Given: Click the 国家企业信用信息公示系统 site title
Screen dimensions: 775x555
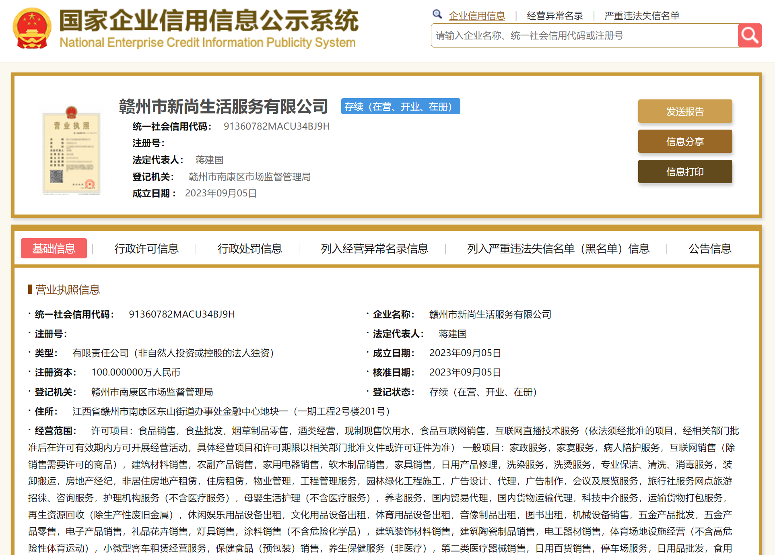Looking at the screenshot, I should 209,21.
